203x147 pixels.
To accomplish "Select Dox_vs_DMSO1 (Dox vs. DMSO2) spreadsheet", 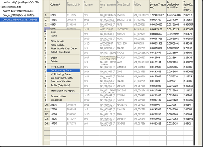I will pyautogui.click(x=20, y=20).
